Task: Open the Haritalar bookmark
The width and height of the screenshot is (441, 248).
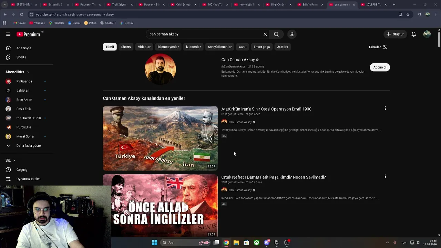Action: click(56, 23)
